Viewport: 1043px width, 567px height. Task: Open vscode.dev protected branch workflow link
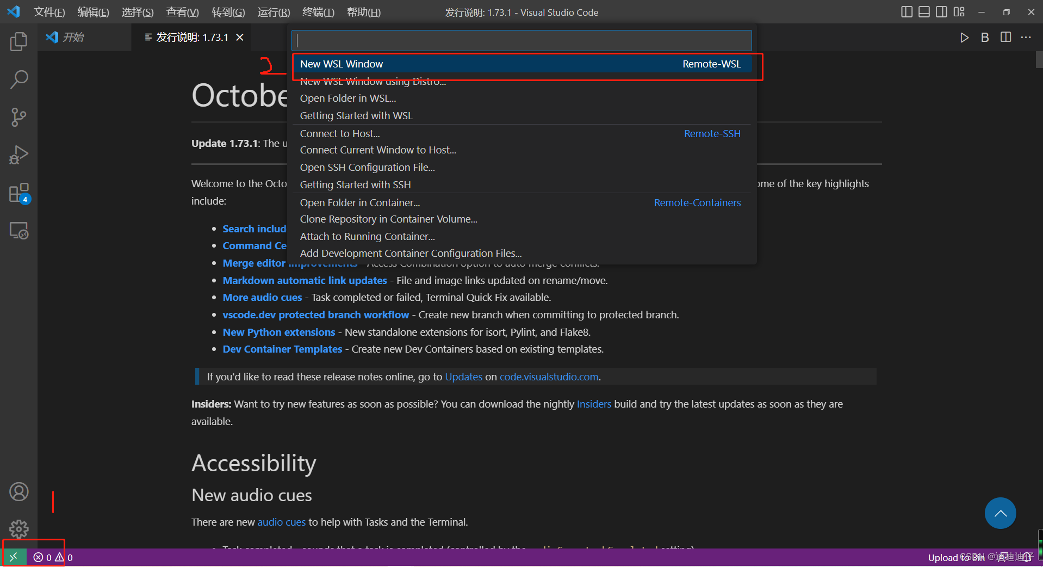click(x=315, y=315)
